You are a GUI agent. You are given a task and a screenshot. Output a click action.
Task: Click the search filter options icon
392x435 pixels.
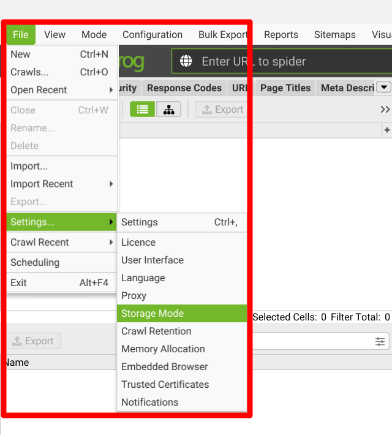(380, 341)
